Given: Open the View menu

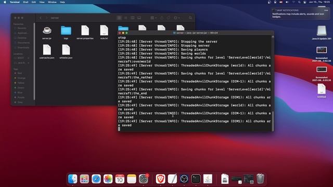Looking at the screenshot, I should 42,2.
